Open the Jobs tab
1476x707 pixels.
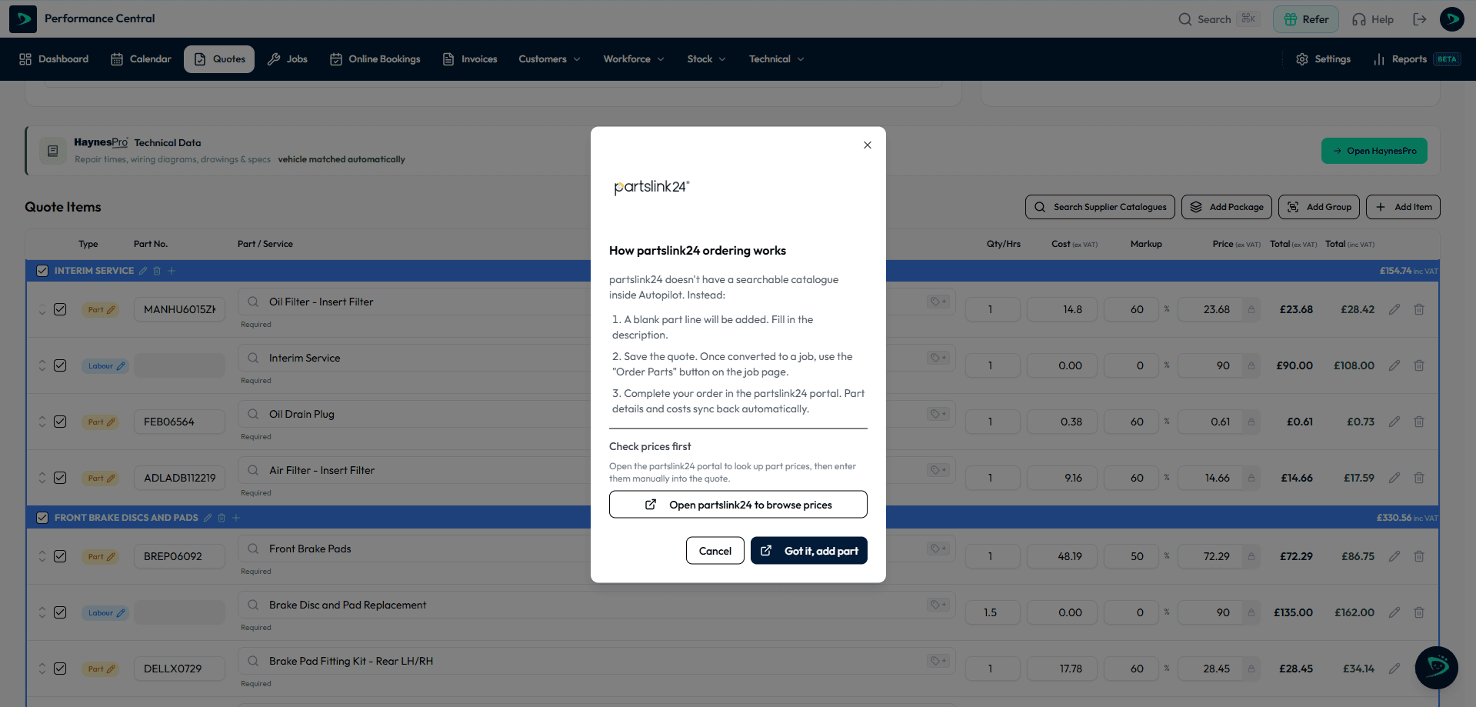(288, 59)
